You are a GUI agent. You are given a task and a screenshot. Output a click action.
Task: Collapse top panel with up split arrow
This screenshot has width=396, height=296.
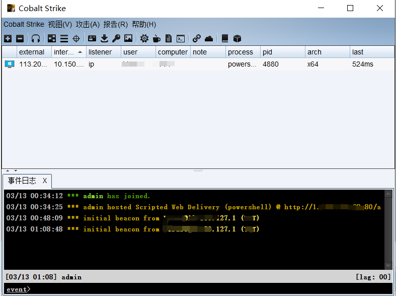[x=8, y=170]
